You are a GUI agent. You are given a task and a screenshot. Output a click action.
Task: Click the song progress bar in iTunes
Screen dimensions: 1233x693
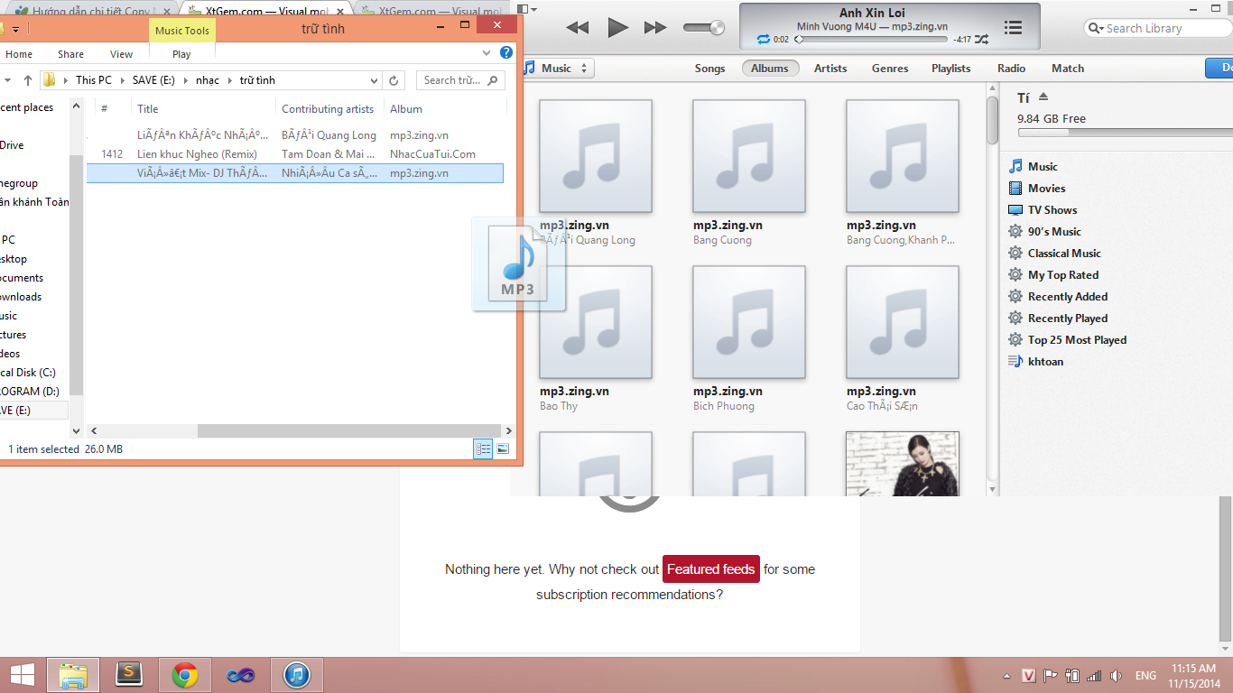[x=871, y=40]
